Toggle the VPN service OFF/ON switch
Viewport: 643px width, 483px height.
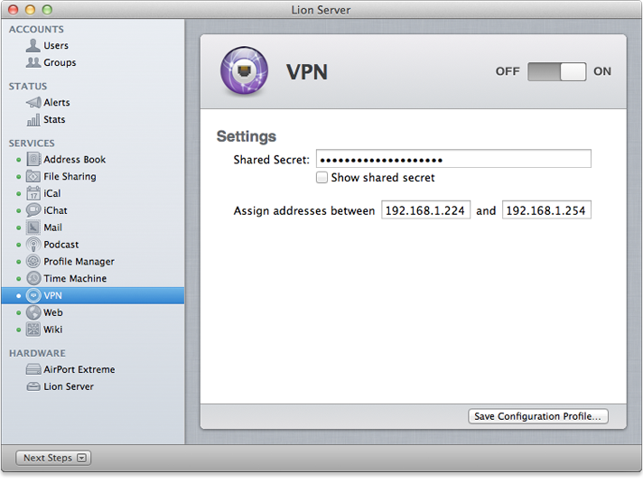click(x=557, y=72)
